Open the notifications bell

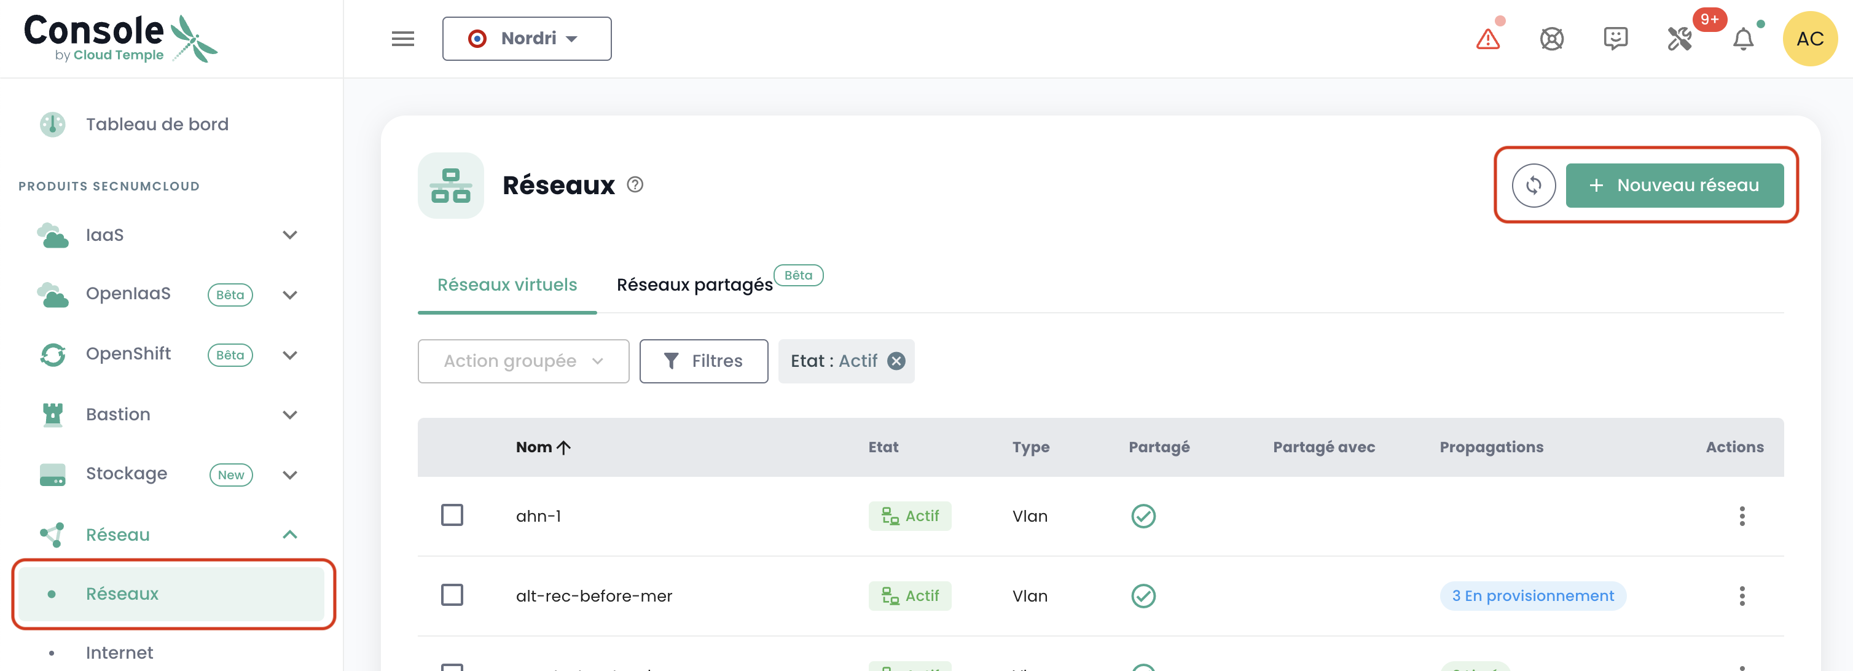coord(1743,39)
